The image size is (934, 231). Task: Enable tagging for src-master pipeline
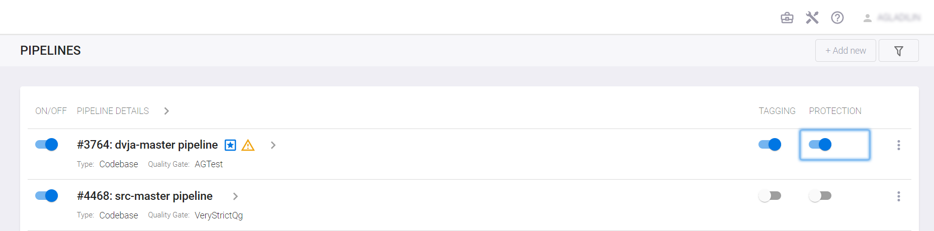[770, 196]
